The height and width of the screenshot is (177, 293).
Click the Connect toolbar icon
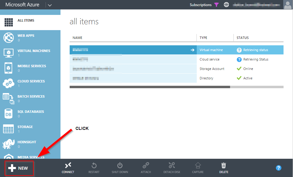(x=68, y=165)
